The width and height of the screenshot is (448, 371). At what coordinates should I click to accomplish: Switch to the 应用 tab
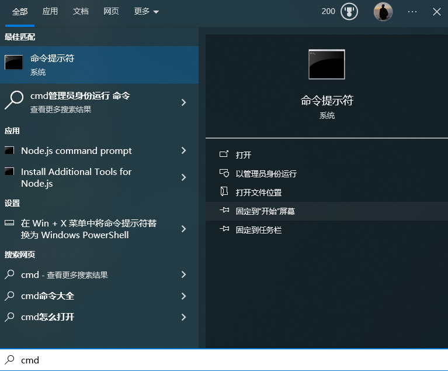[x=50, y=12]
